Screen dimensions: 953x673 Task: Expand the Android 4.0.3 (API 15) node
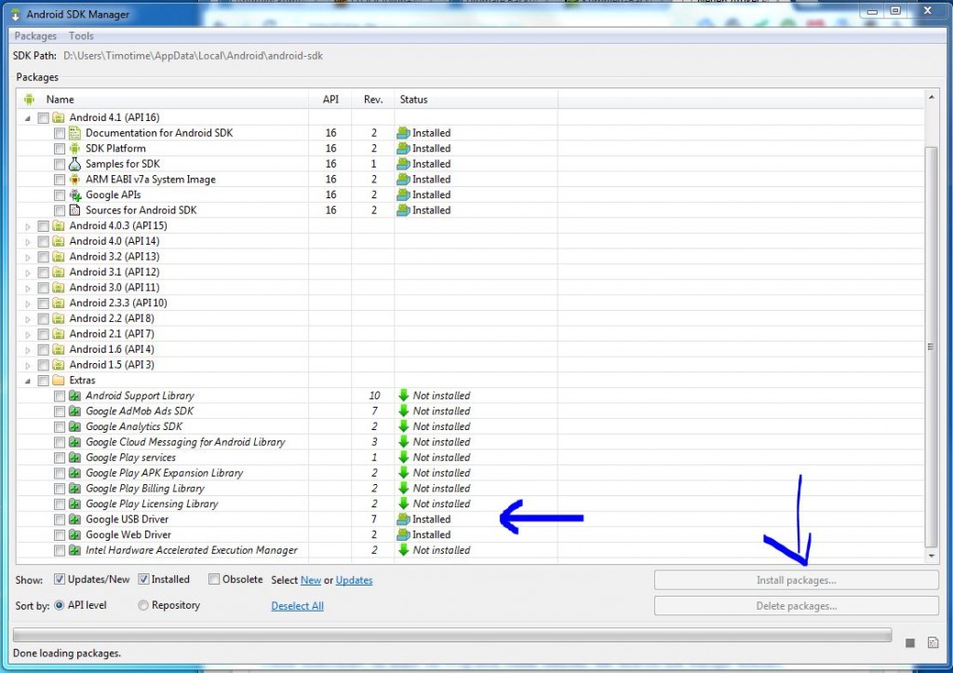click(x=27, y=226)
